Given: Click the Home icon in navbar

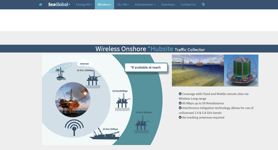Looking at the screenshot, I should click(40, 5).
